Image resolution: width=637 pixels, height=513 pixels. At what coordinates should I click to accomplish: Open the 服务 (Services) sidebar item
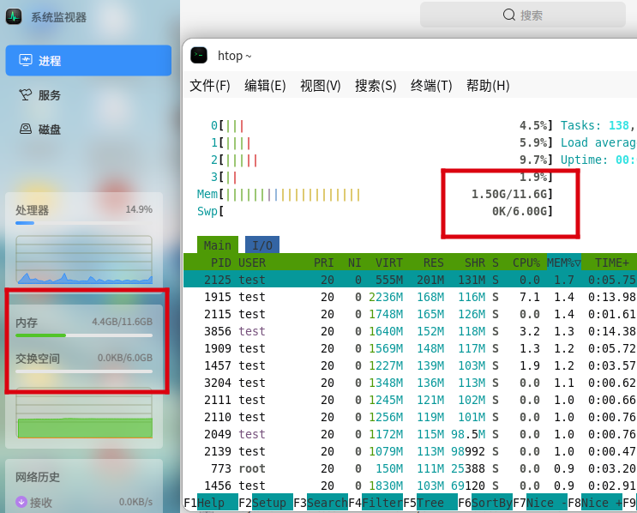click(x=88, y=95)
